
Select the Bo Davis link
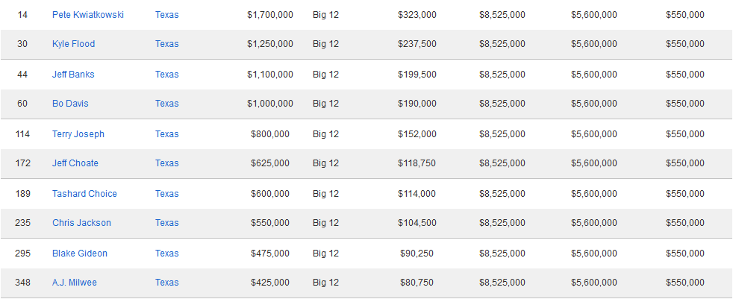70,104
